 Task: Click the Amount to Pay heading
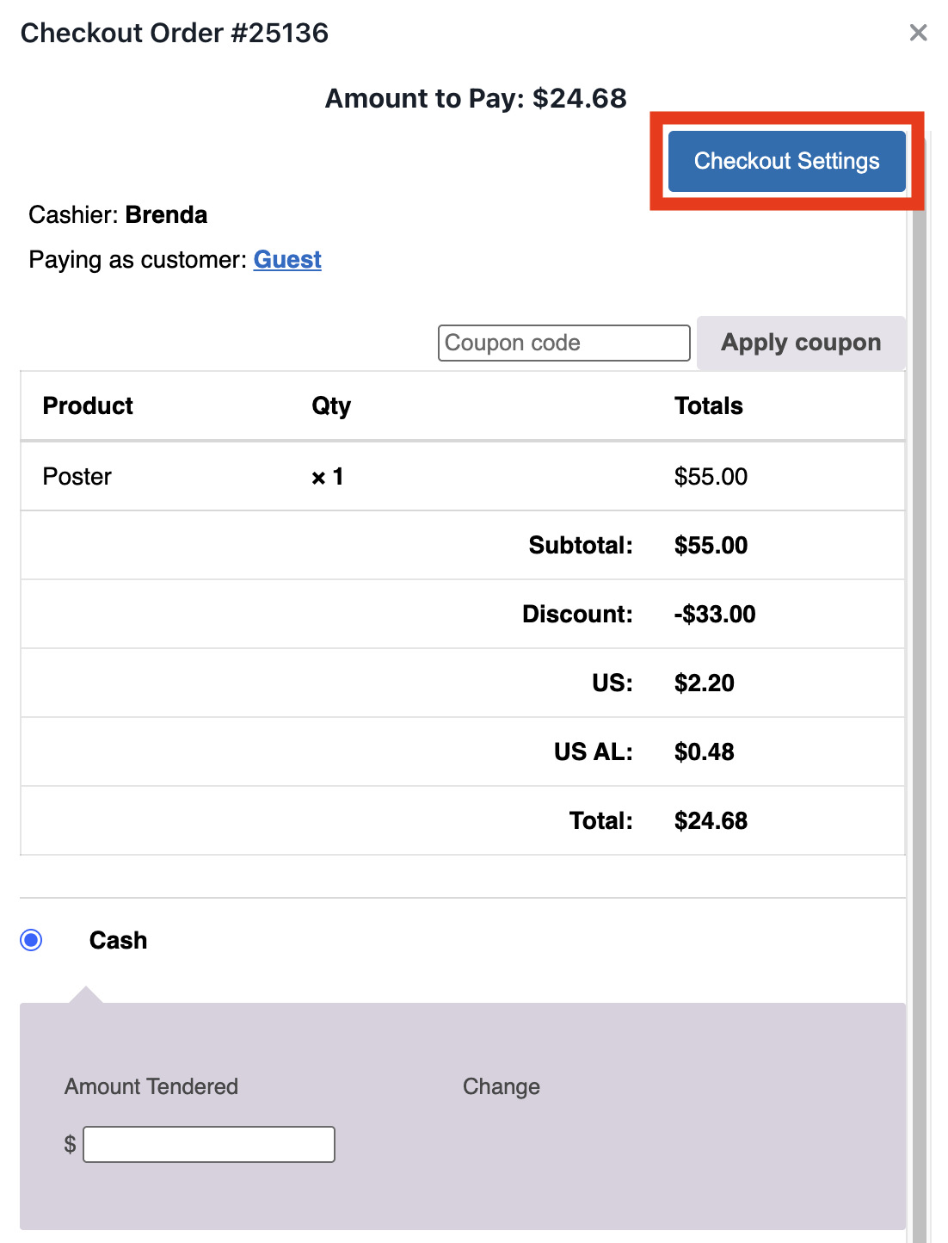pos(475,99)
